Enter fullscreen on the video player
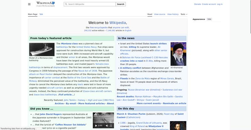The height and width of the screenshot is (130, 251). 111,126
